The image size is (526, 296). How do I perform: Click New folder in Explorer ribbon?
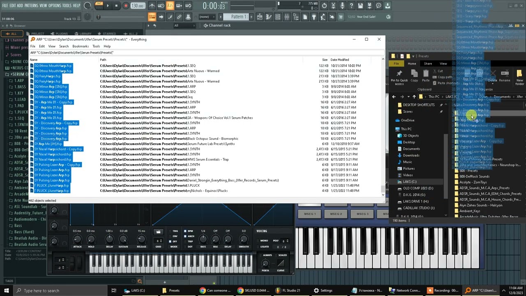pos(519,77)
